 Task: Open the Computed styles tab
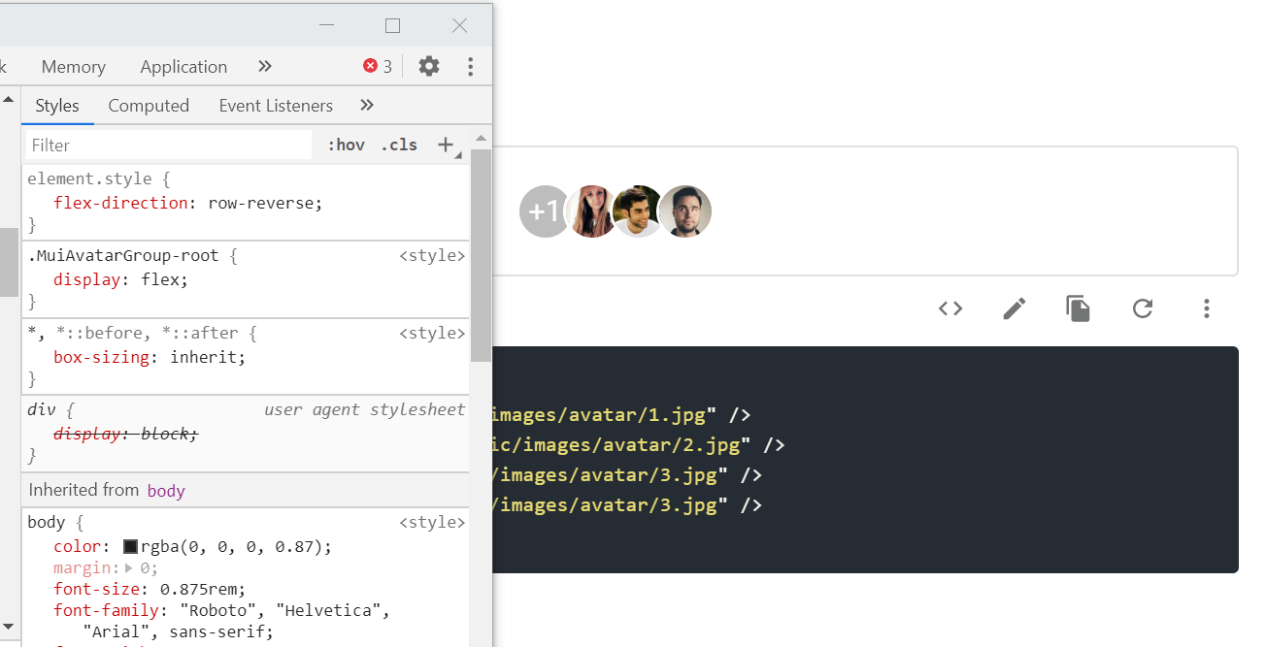pyautogui.click(x=149, y=105)
